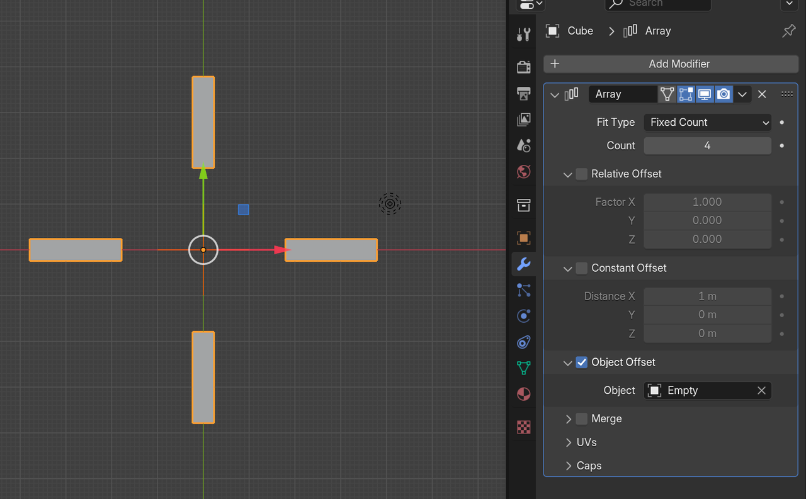Viewport: 806px width, 499px height.
Task: Click the Relative Offset Z factor field
Action: 708,239
